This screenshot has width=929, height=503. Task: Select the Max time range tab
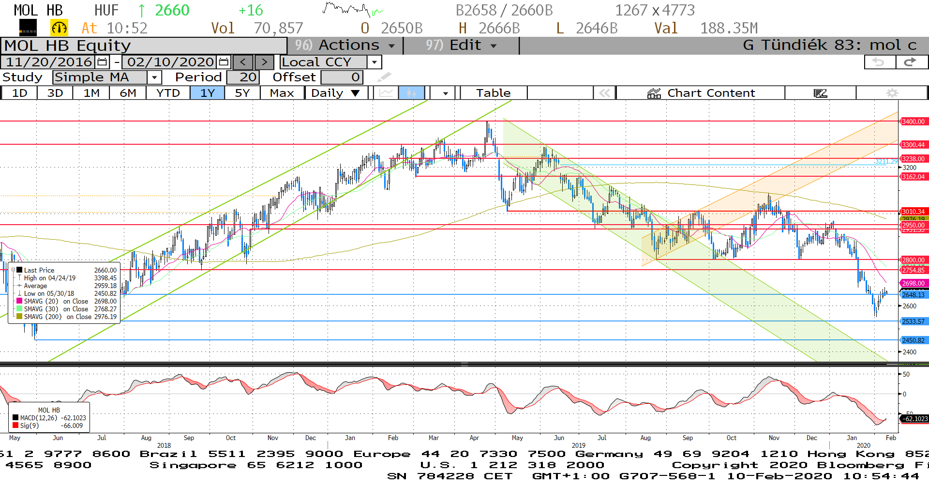[x=282, y=93]
